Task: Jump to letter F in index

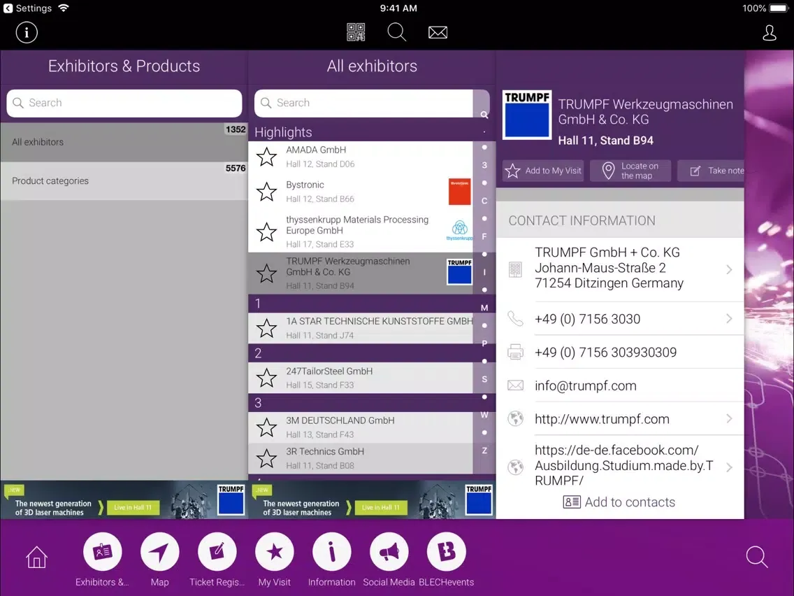Action: [x=484, y=236]
